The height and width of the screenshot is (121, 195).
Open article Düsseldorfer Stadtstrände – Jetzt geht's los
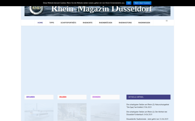(x=147, y=119)
